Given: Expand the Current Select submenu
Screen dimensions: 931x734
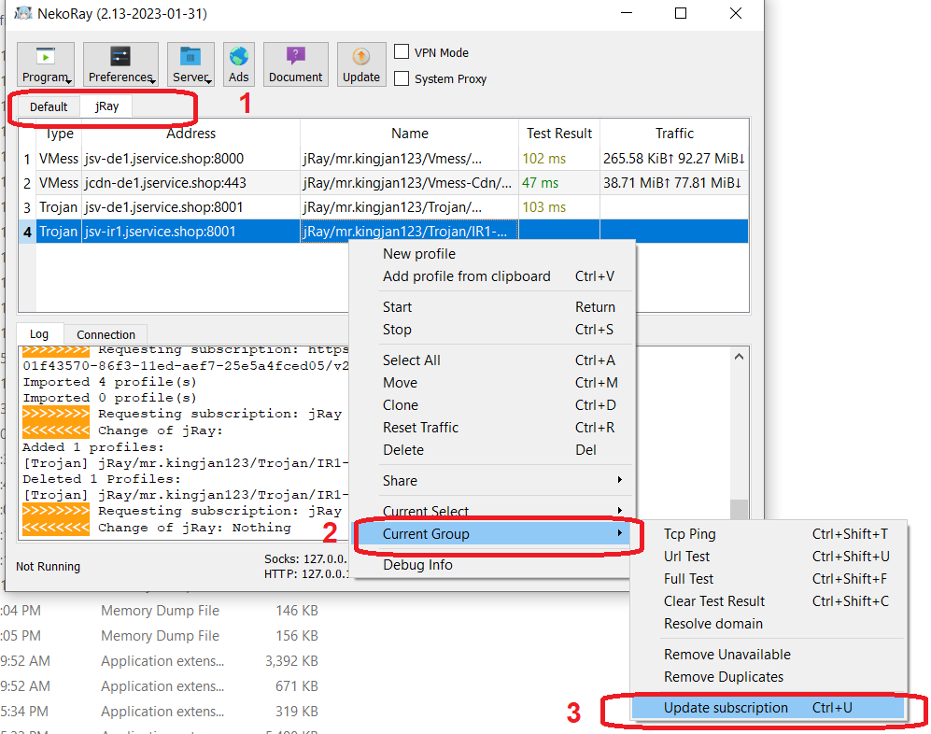Looking at the screenshot, I should [491, 511].
